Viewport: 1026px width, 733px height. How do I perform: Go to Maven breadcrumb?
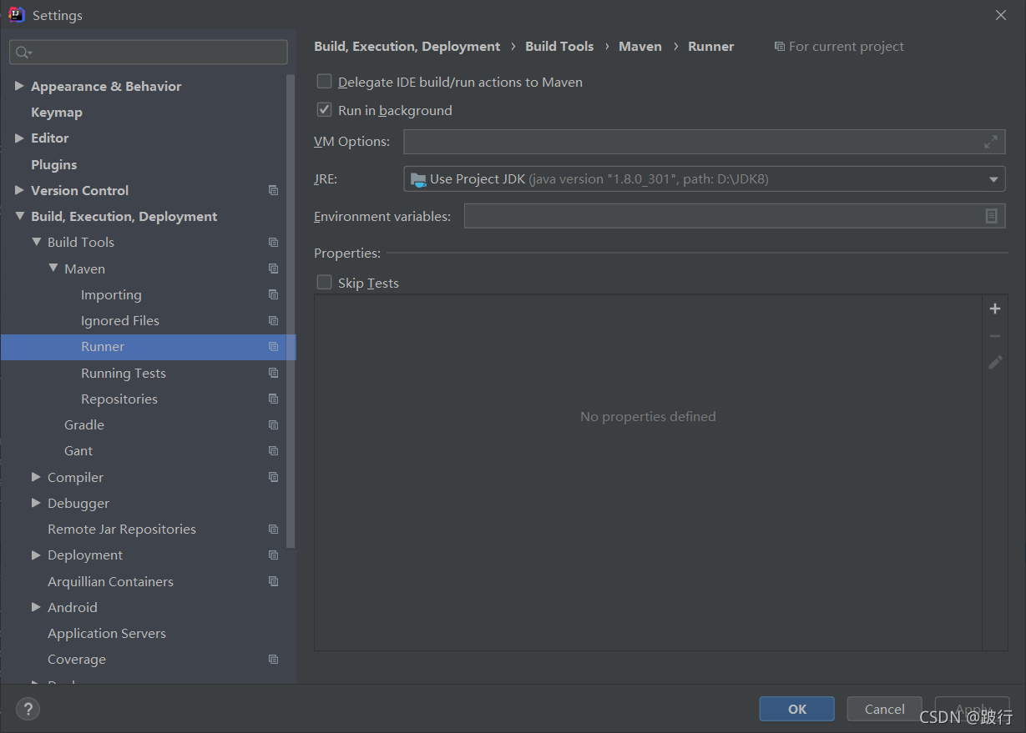point(640,47)
